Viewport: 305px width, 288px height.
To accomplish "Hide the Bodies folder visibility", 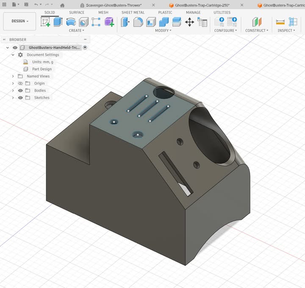I will 20,91.
